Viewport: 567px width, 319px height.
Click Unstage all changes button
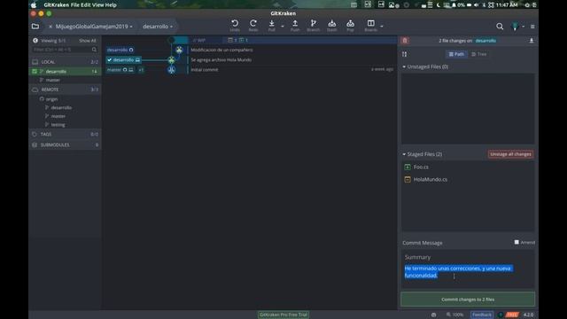pos(510,154)
